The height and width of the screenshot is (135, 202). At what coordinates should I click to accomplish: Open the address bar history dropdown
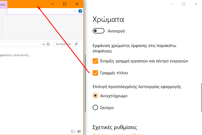44,44
